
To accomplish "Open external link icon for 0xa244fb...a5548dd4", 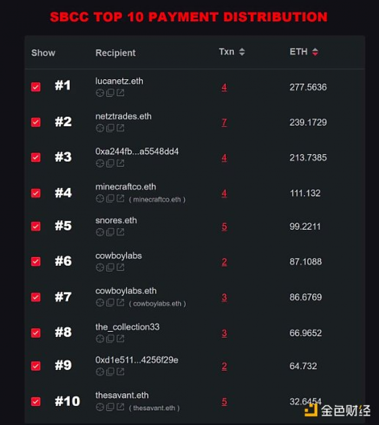I will pyautogui.click(x=120, y=163).
